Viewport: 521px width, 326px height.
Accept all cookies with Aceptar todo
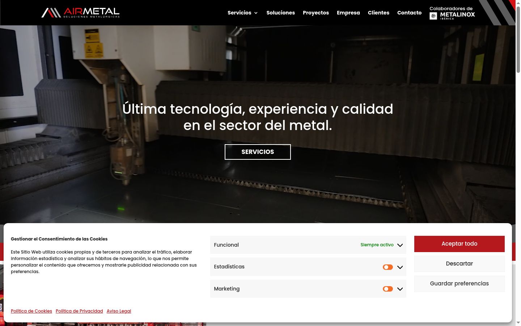(459, 244)
